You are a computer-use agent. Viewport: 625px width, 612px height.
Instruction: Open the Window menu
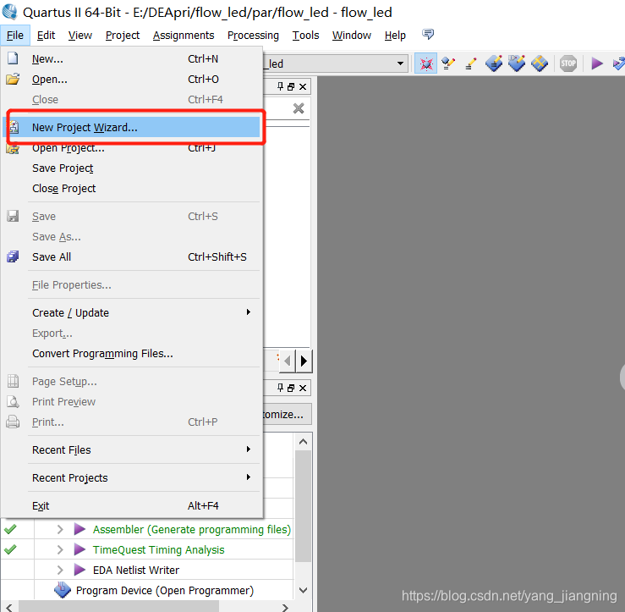tap(352, 36)
